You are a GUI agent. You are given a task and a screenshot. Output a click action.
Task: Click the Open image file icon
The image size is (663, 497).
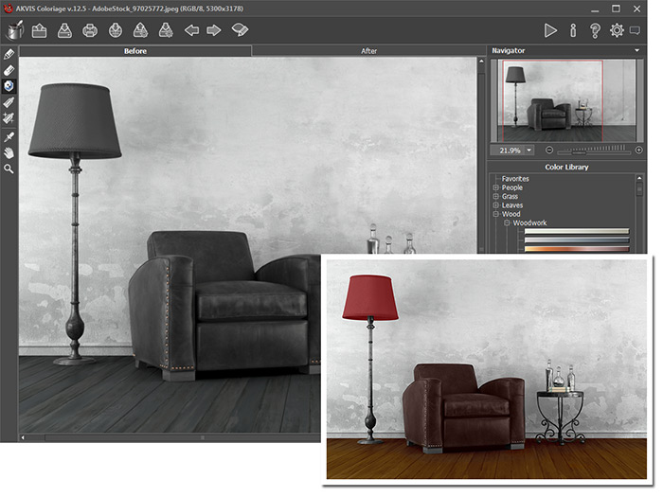click(x=40, y=30)
